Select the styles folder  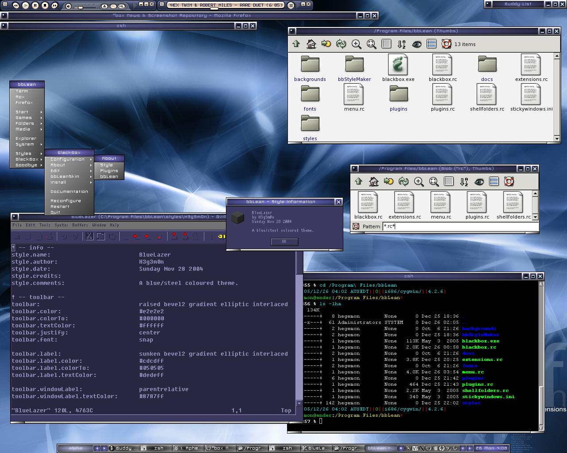click(x=310, y=128)
